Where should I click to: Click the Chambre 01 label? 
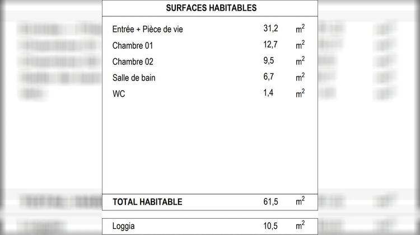tap(133, 45)
